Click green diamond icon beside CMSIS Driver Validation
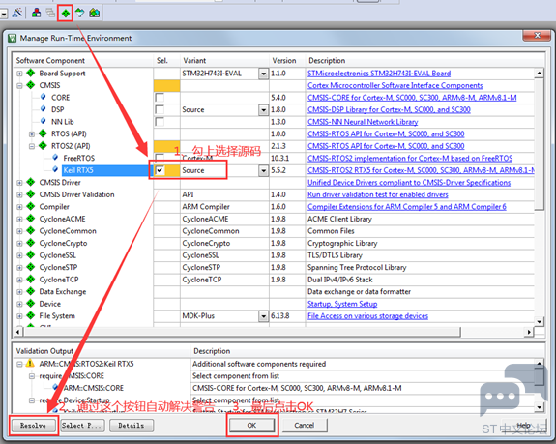The height and width of the screenshot is (444, 556). 31,194
